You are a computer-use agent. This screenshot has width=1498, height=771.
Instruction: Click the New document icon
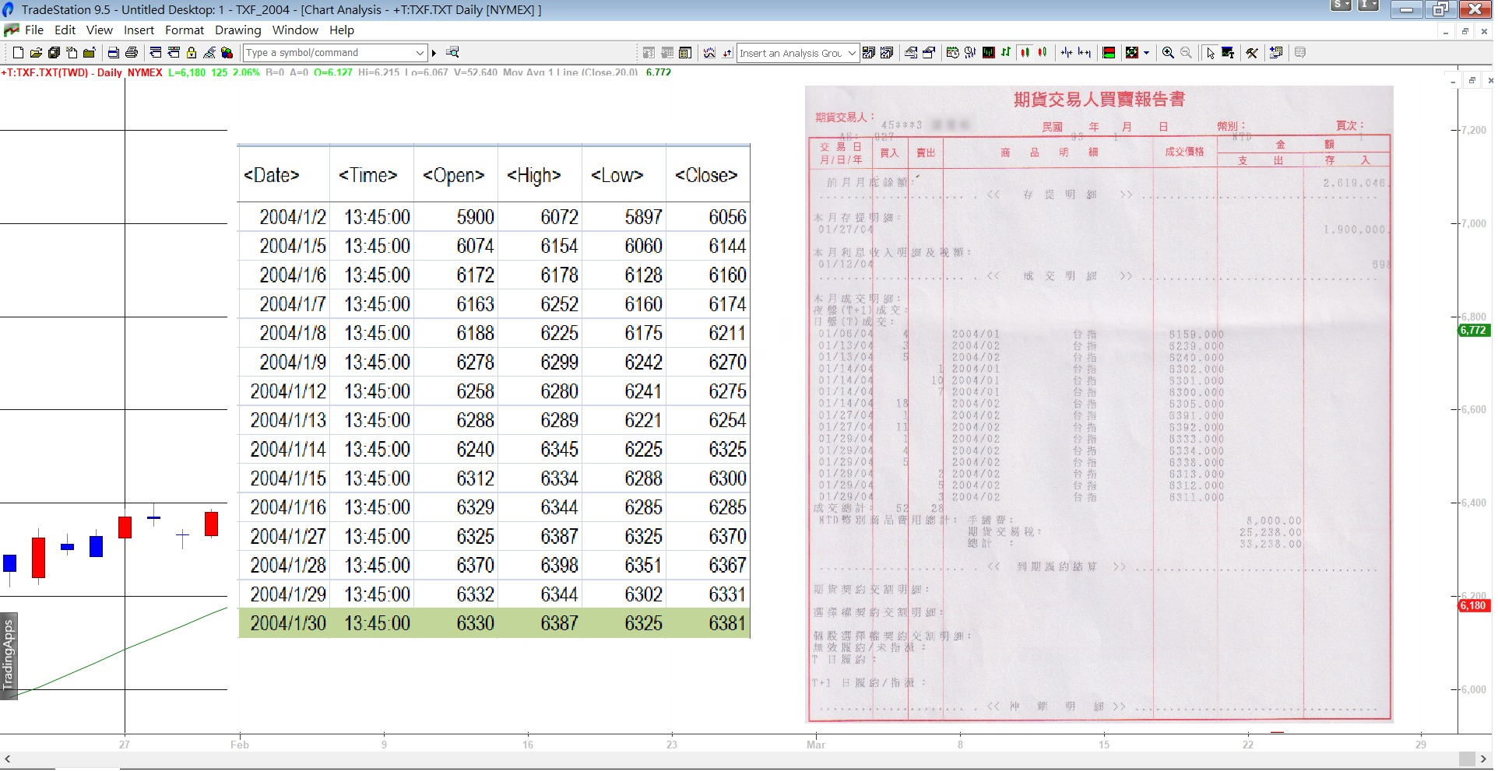point(18,53)
